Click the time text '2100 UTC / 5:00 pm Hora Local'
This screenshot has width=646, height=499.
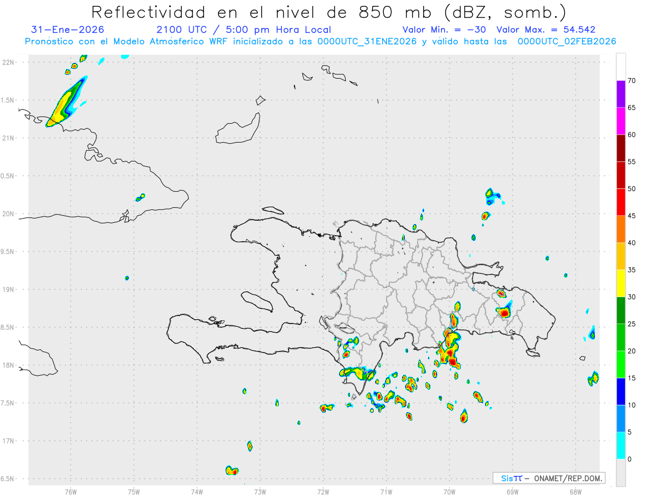(x=243, y=30)
